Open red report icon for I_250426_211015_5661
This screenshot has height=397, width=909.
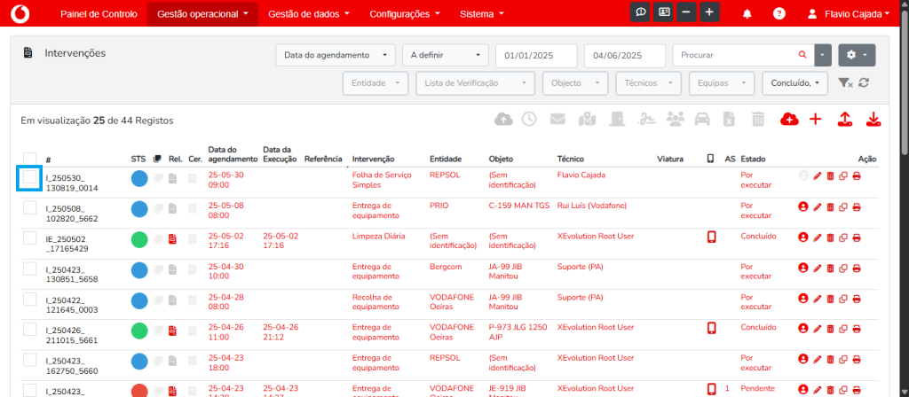click(x=172, y=331)
